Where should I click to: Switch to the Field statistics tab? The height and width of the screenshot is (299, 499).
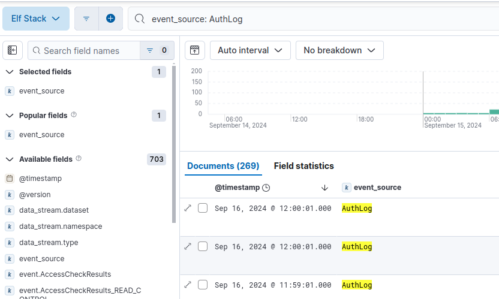[x=303, y=166]
